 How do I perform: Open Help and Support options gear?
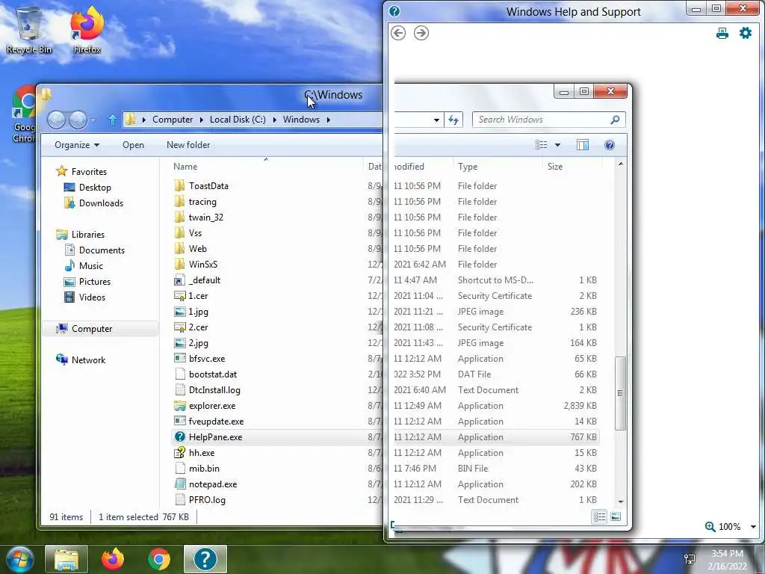coord(746,33)
